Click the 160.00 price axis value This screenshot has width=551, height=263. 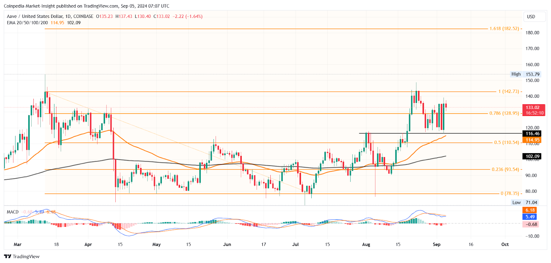coord(532,64)
